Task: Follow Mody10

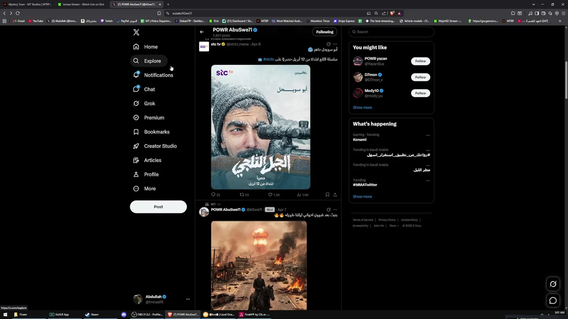Action: tap(421, 93)
